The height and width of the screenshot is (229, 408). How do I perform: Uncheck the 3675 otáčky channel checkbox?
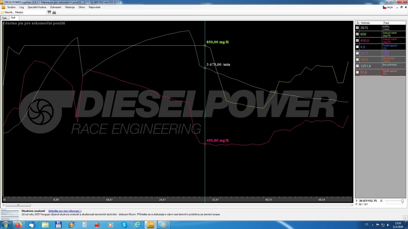point(357,28)
